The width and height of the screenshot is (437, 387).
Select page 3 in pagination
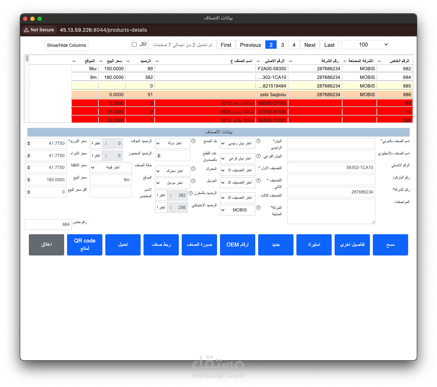coord(282,45)
